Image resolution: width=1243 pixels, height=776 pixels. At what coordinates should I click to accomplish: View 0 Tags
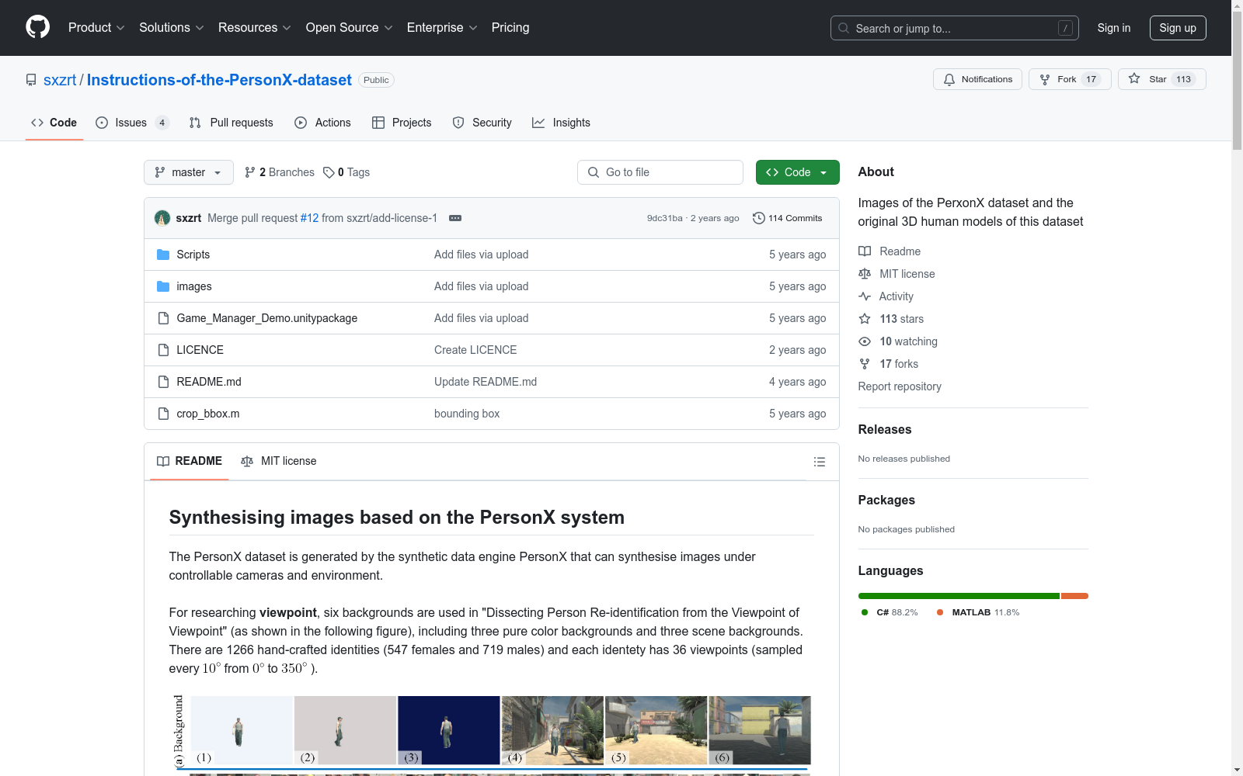346,172
